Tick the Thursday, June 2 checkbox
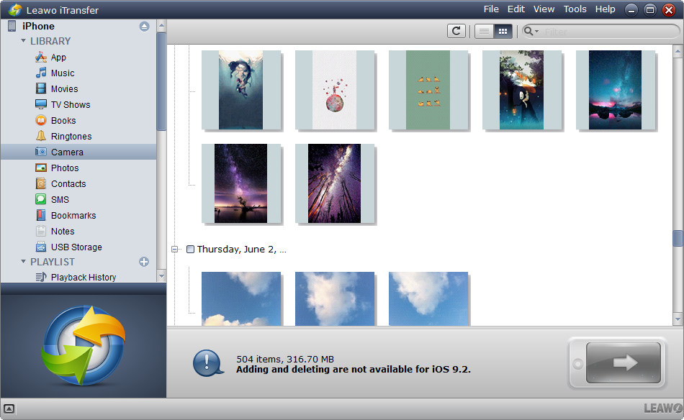 190,250
